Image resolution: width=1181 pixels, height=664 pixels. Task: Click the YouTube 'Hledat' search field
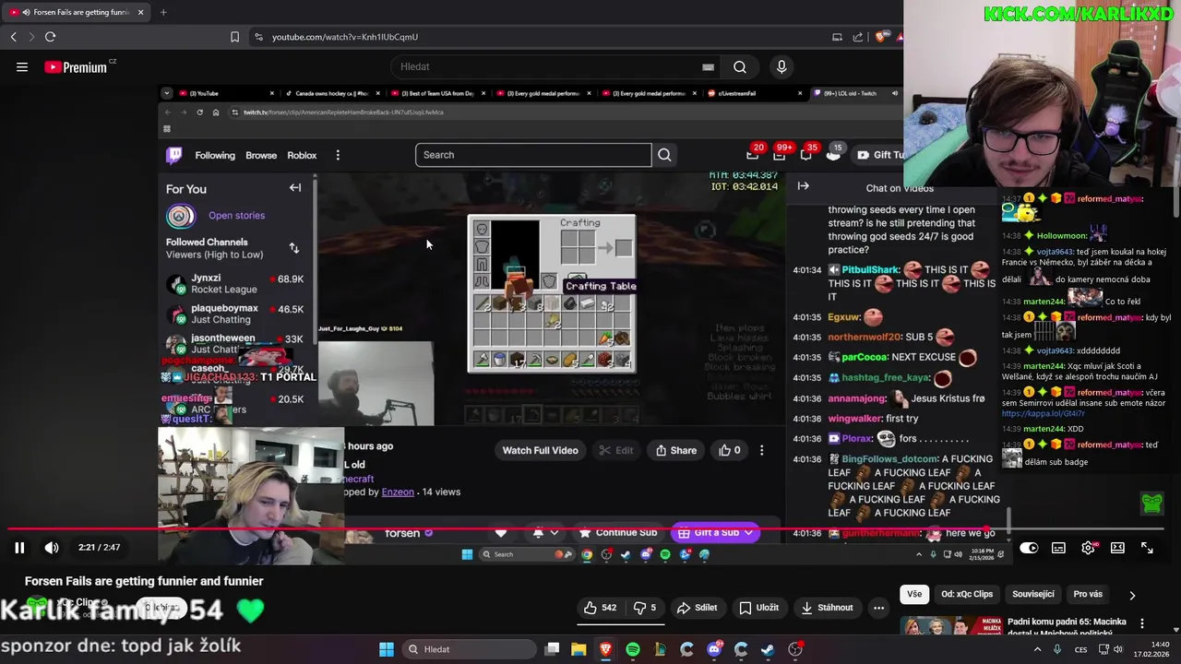[x=549, y=66]
